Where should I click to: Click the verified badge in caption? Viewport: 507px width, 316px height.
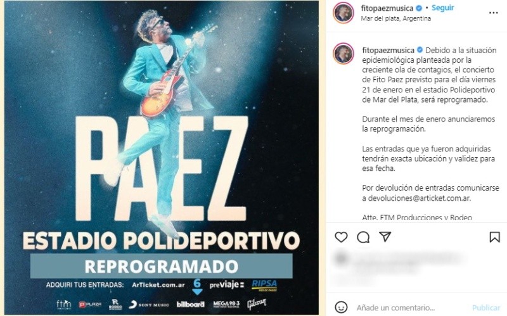click(x=420, y=50)
